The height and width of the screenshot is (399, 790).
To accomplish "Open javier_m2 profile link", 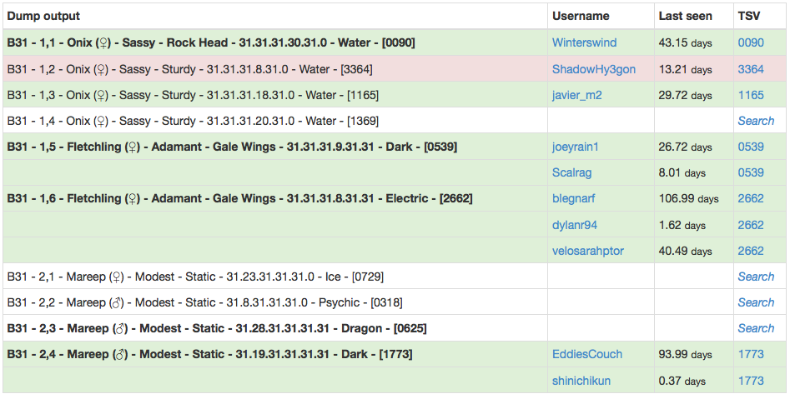I will pos(576,95).
